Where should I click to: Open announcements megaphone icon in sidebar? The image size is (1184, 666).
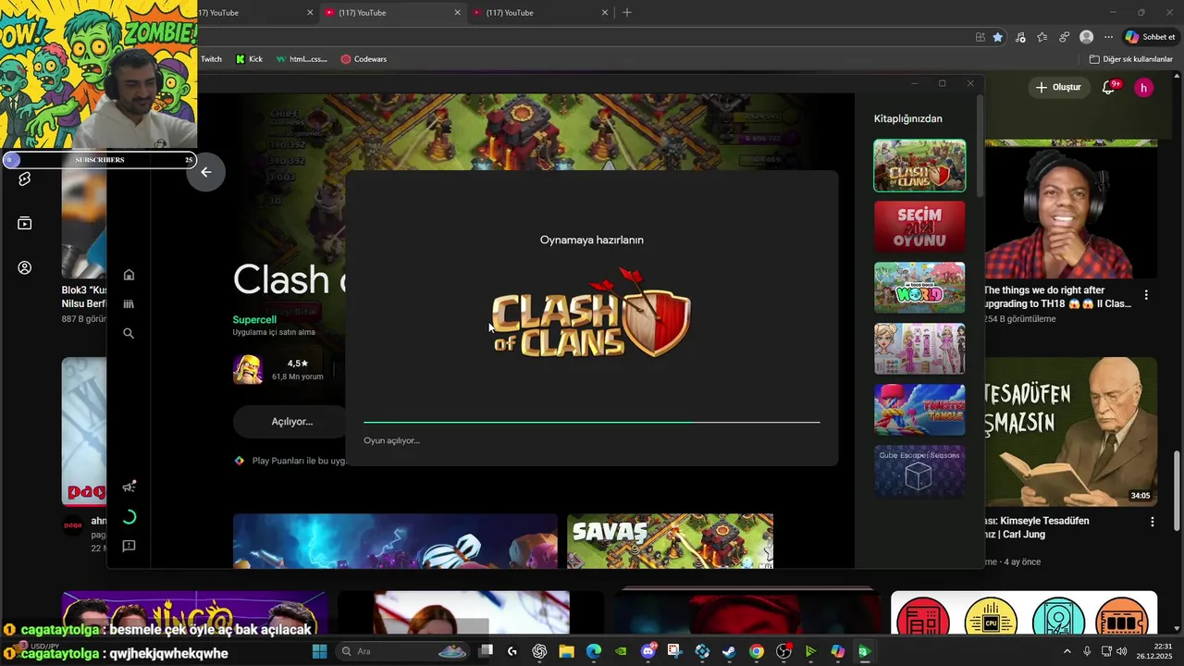[129, 487]
